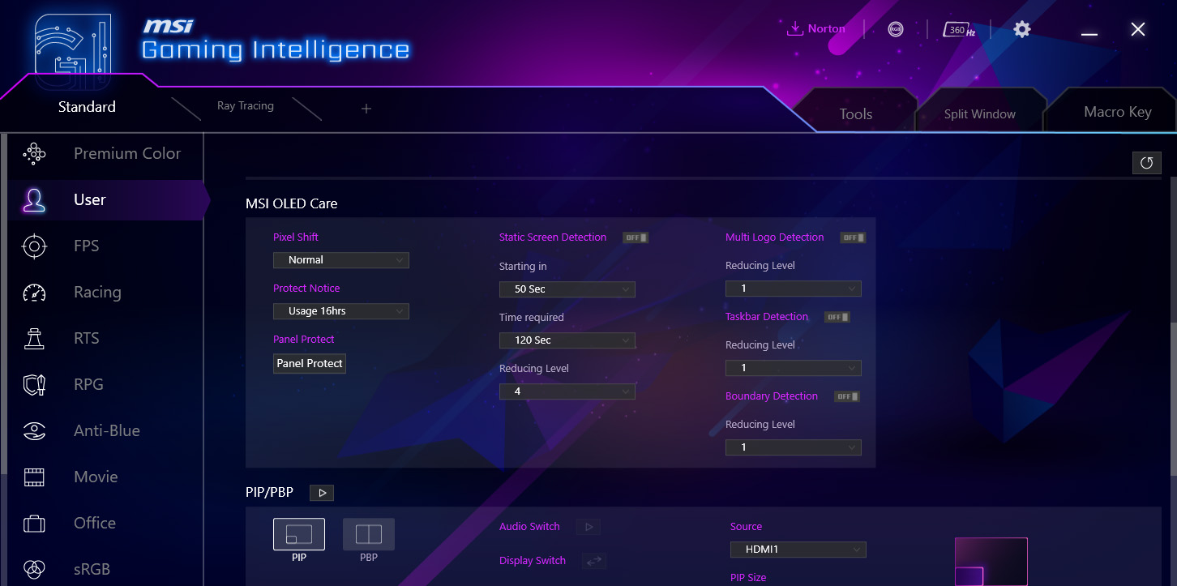Viewport: 1177px width, 586px height.
Task: Click the main panel vertical scrollbar
Action: point(1173,398)
